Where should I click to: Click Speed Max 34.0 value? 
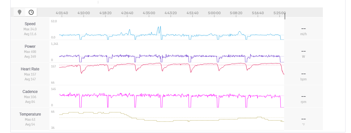pos(30,29)
